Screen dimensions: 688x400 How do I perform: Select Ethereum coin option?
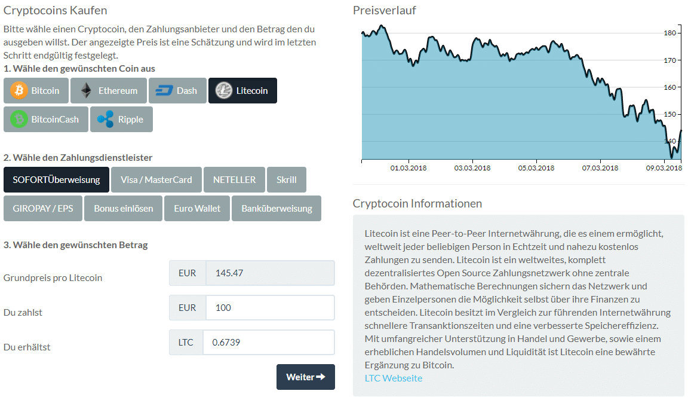(109, 90)
